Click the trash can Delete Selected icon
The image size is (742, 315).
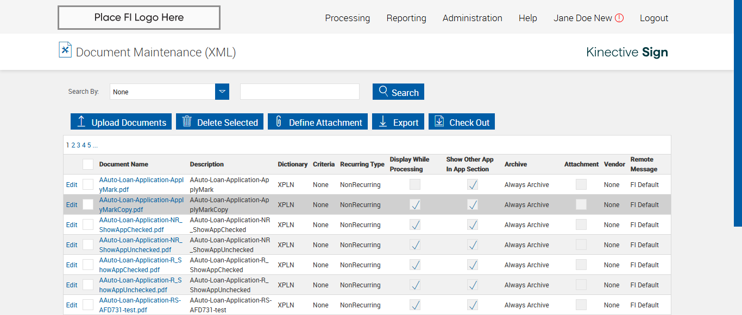click(187, 121)
